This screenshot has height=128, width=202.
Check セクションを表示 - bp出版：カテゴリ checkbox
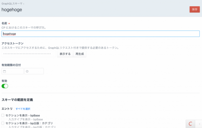tap(3, 123)
